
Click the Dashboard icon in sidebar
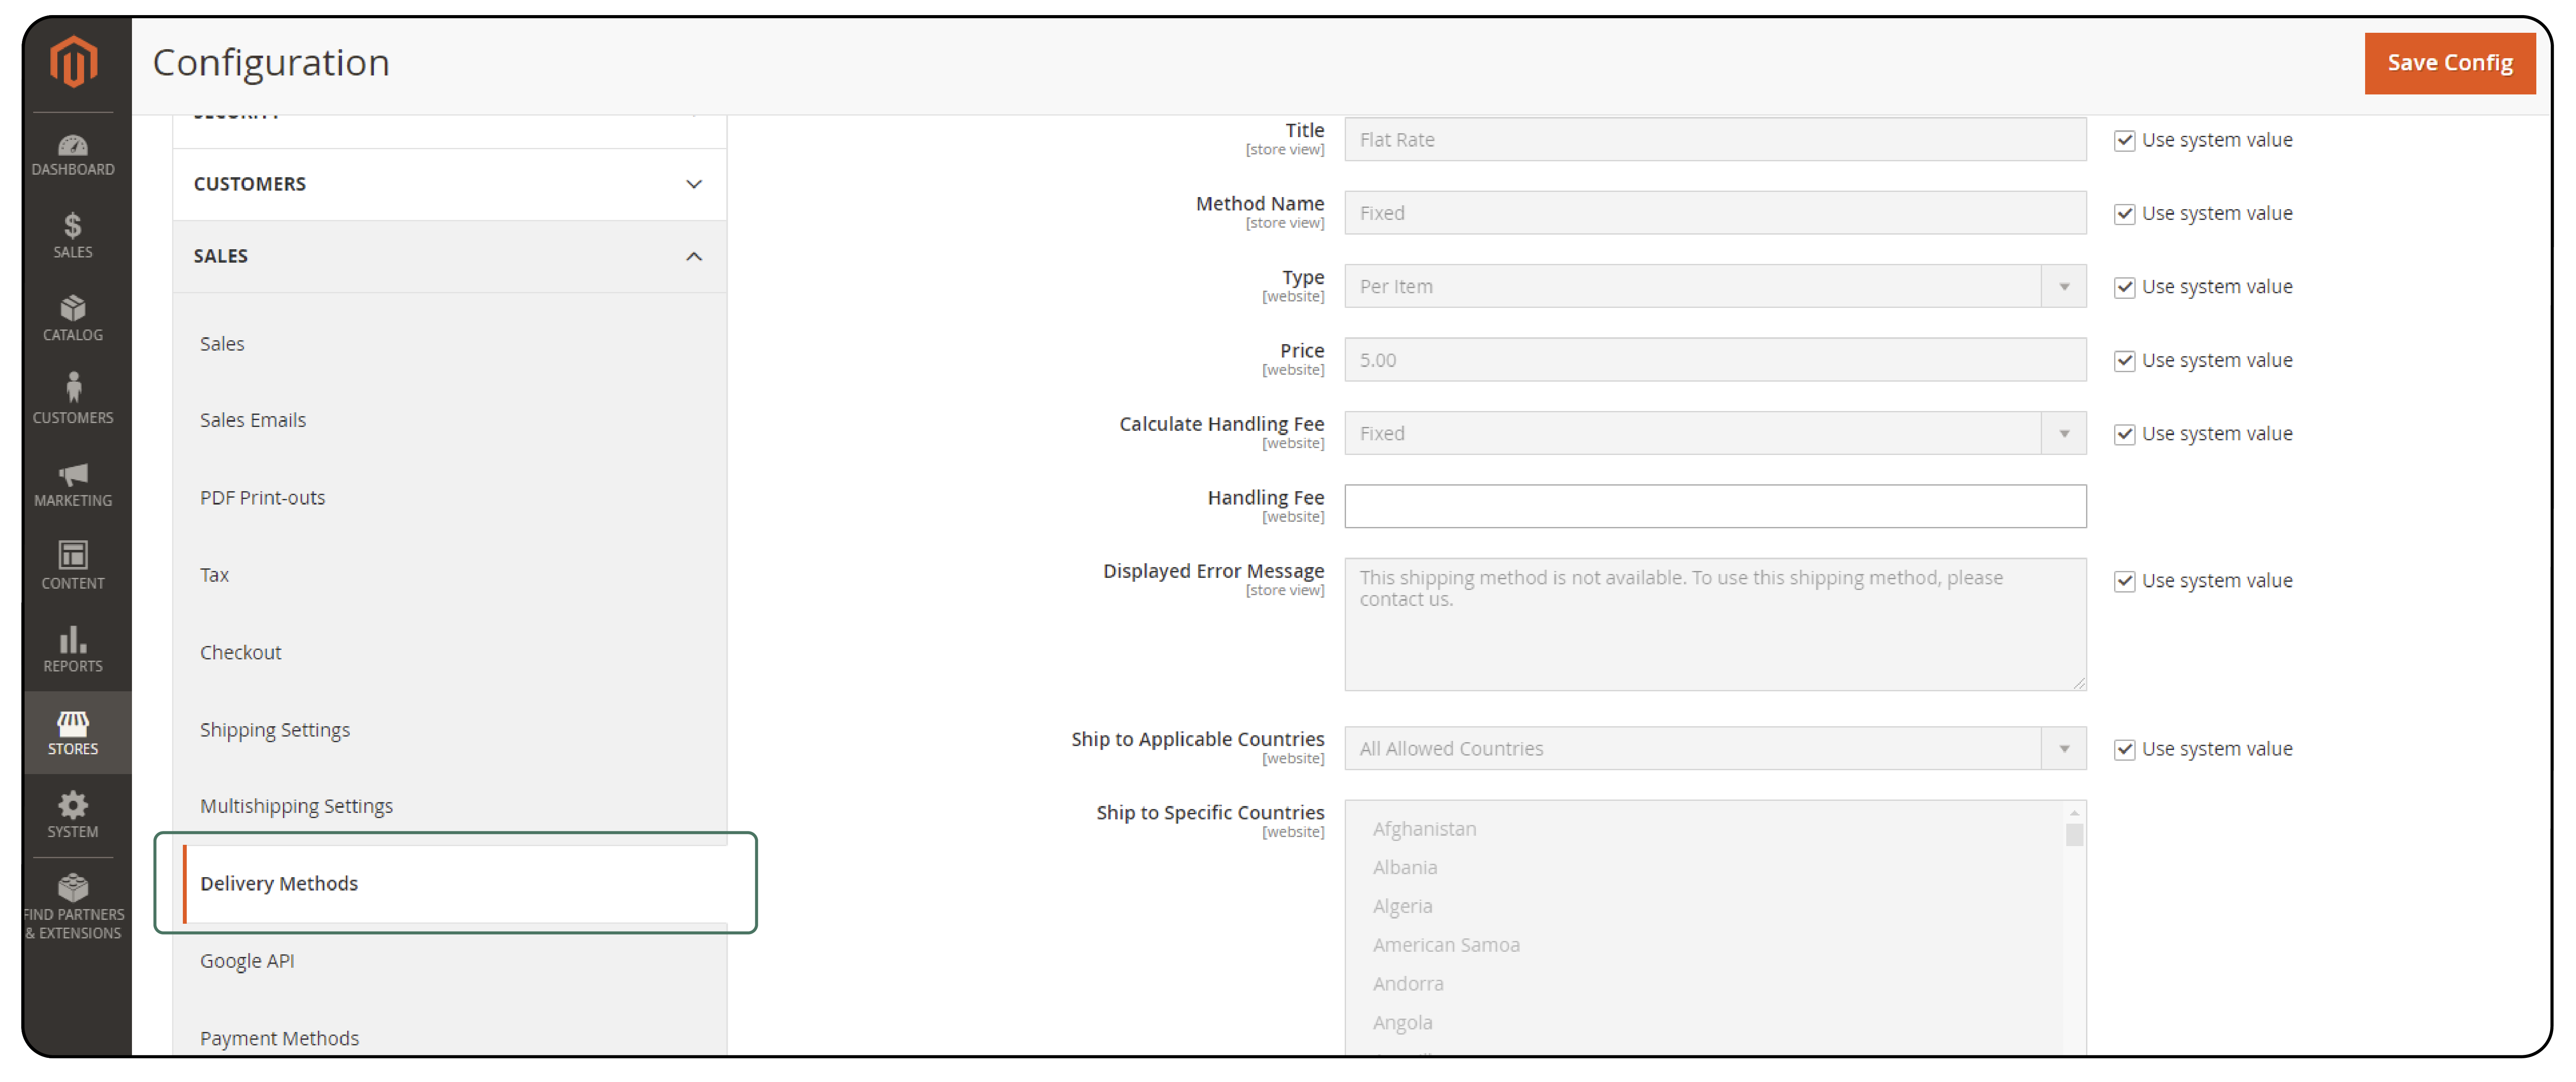tap(72, 148)
